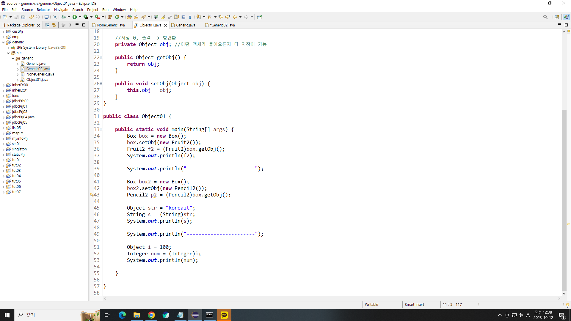Click the Run (green play) toolbar button

pyautogui.click(x=75, y=17)
